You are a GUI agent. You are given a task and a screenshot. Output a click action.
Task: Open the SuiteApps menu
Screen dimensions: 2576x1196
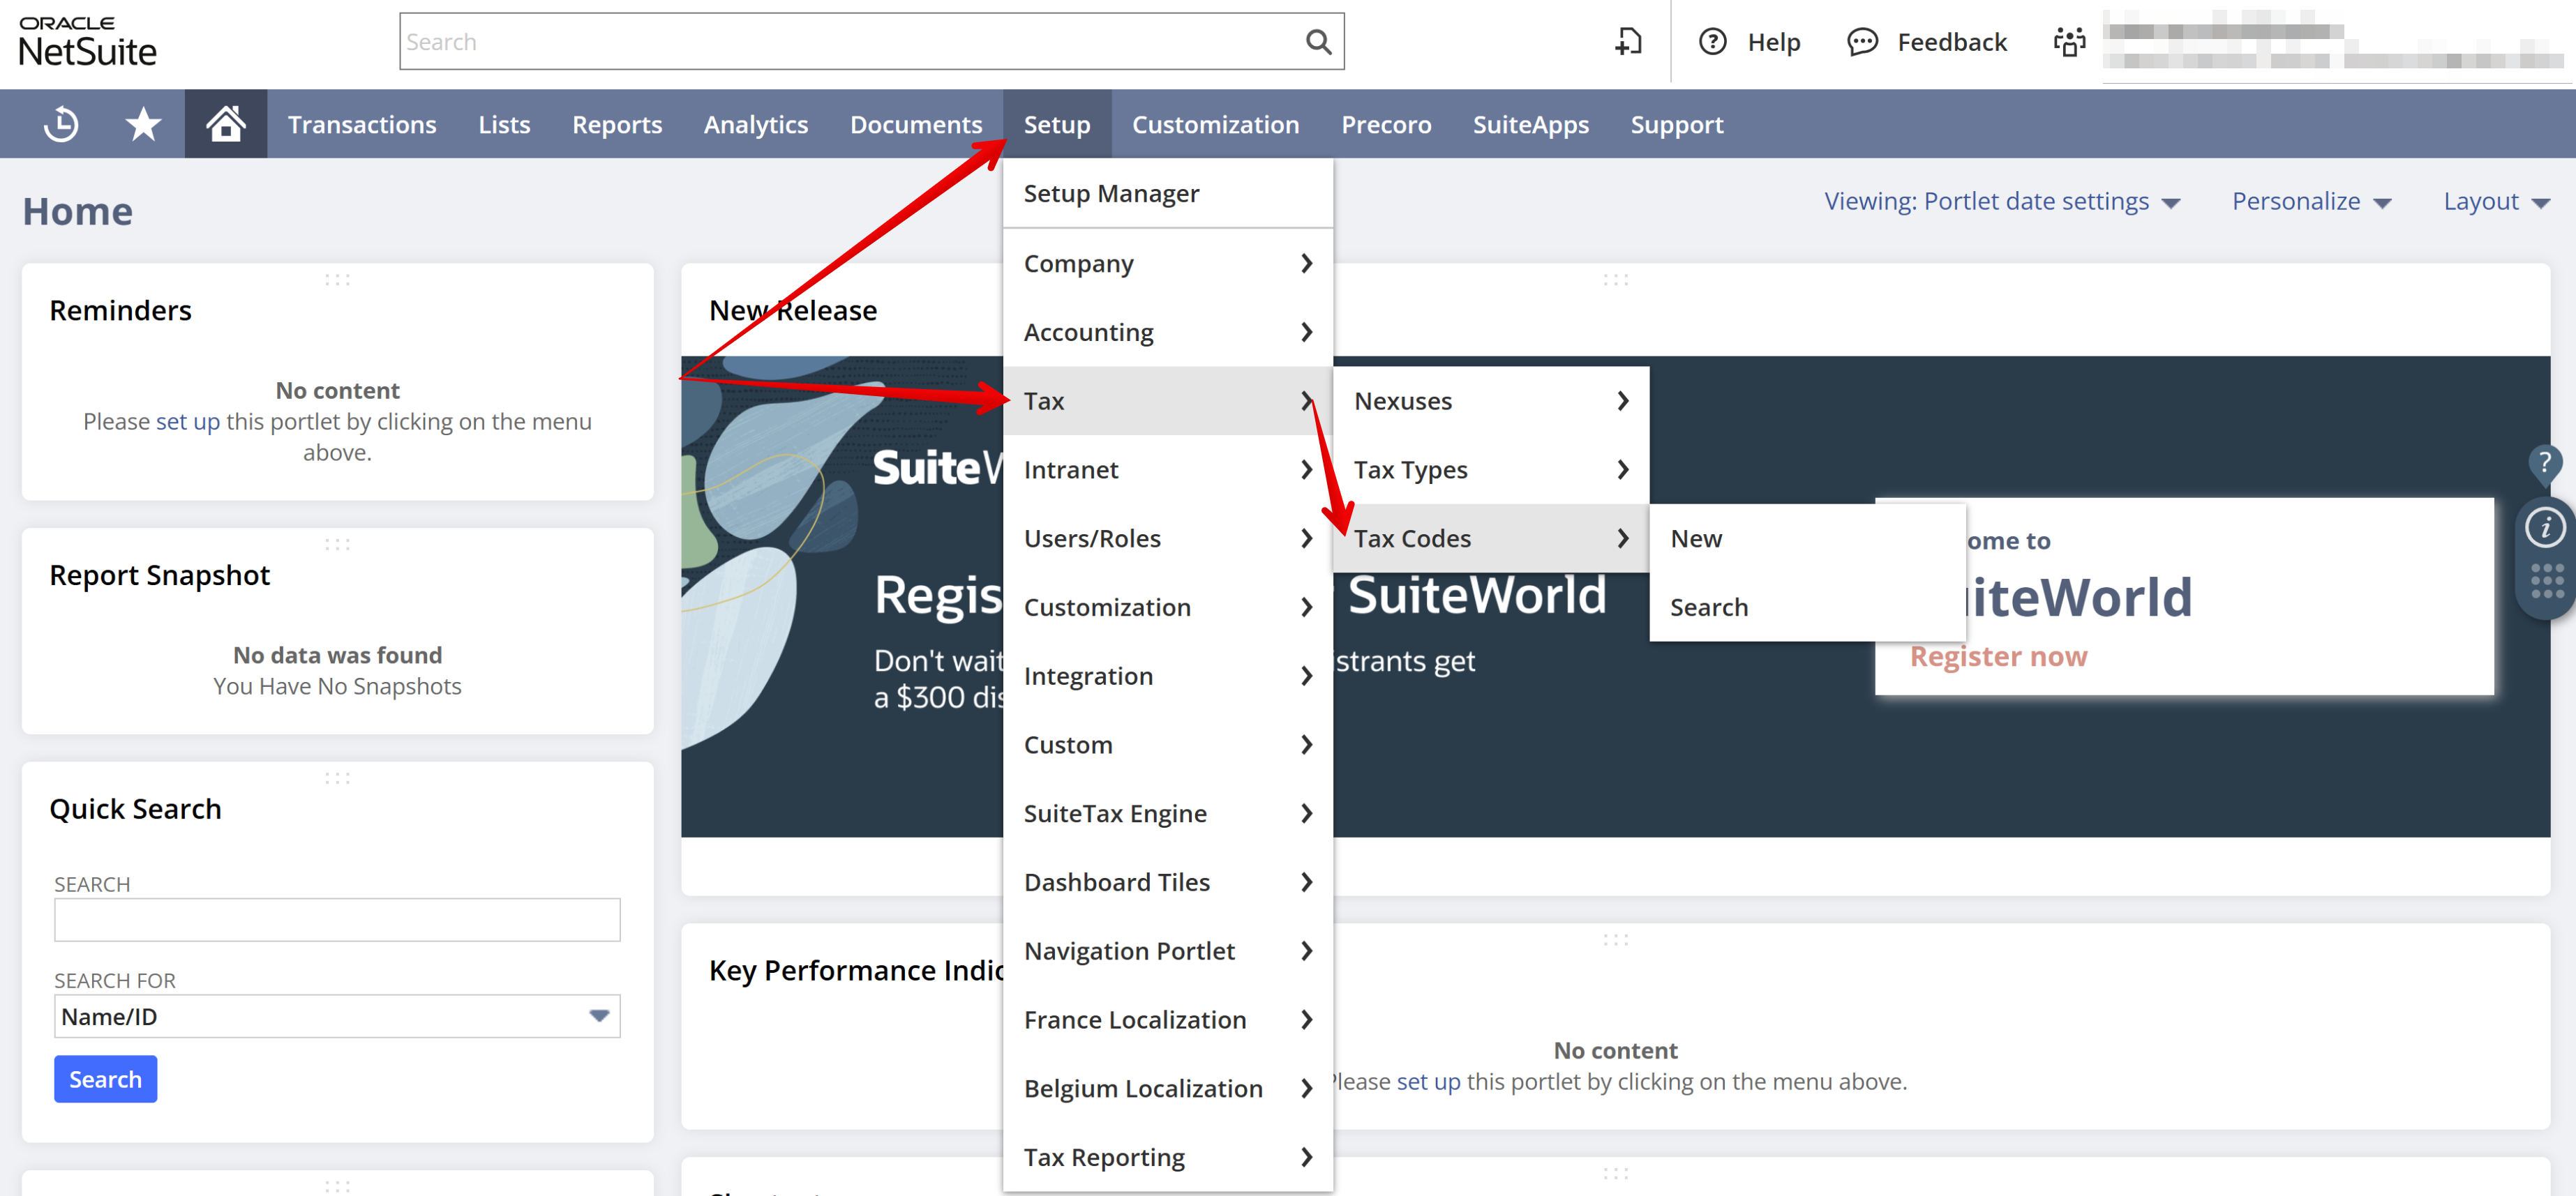pyautogui.click(x=1530, y=125)
